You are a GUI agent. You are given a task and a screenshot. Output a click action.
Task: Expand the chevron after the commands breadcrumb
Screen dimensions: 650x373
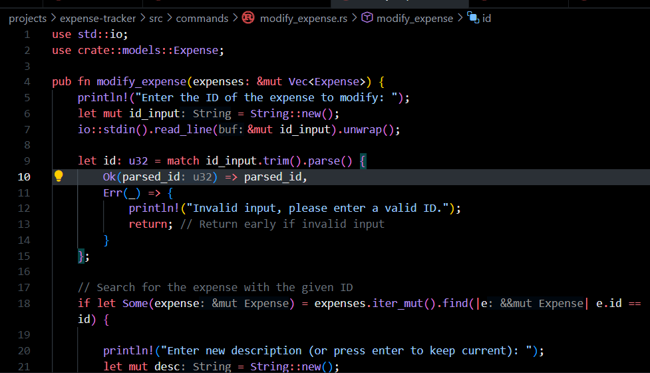[235, 18]
